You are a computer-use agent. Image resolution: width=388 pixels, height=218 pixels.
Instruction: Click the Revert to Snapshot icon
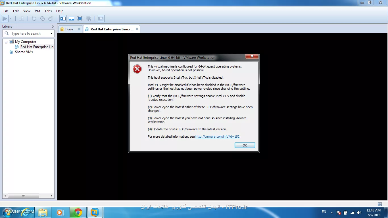pos(42,19)
